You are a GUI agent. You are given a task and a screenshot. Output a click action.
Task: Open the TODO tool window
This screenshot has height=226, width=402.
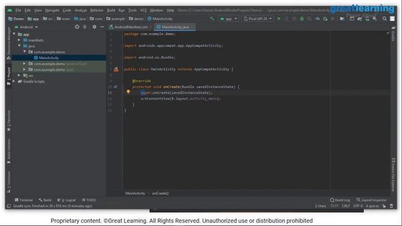pos(89,200)
